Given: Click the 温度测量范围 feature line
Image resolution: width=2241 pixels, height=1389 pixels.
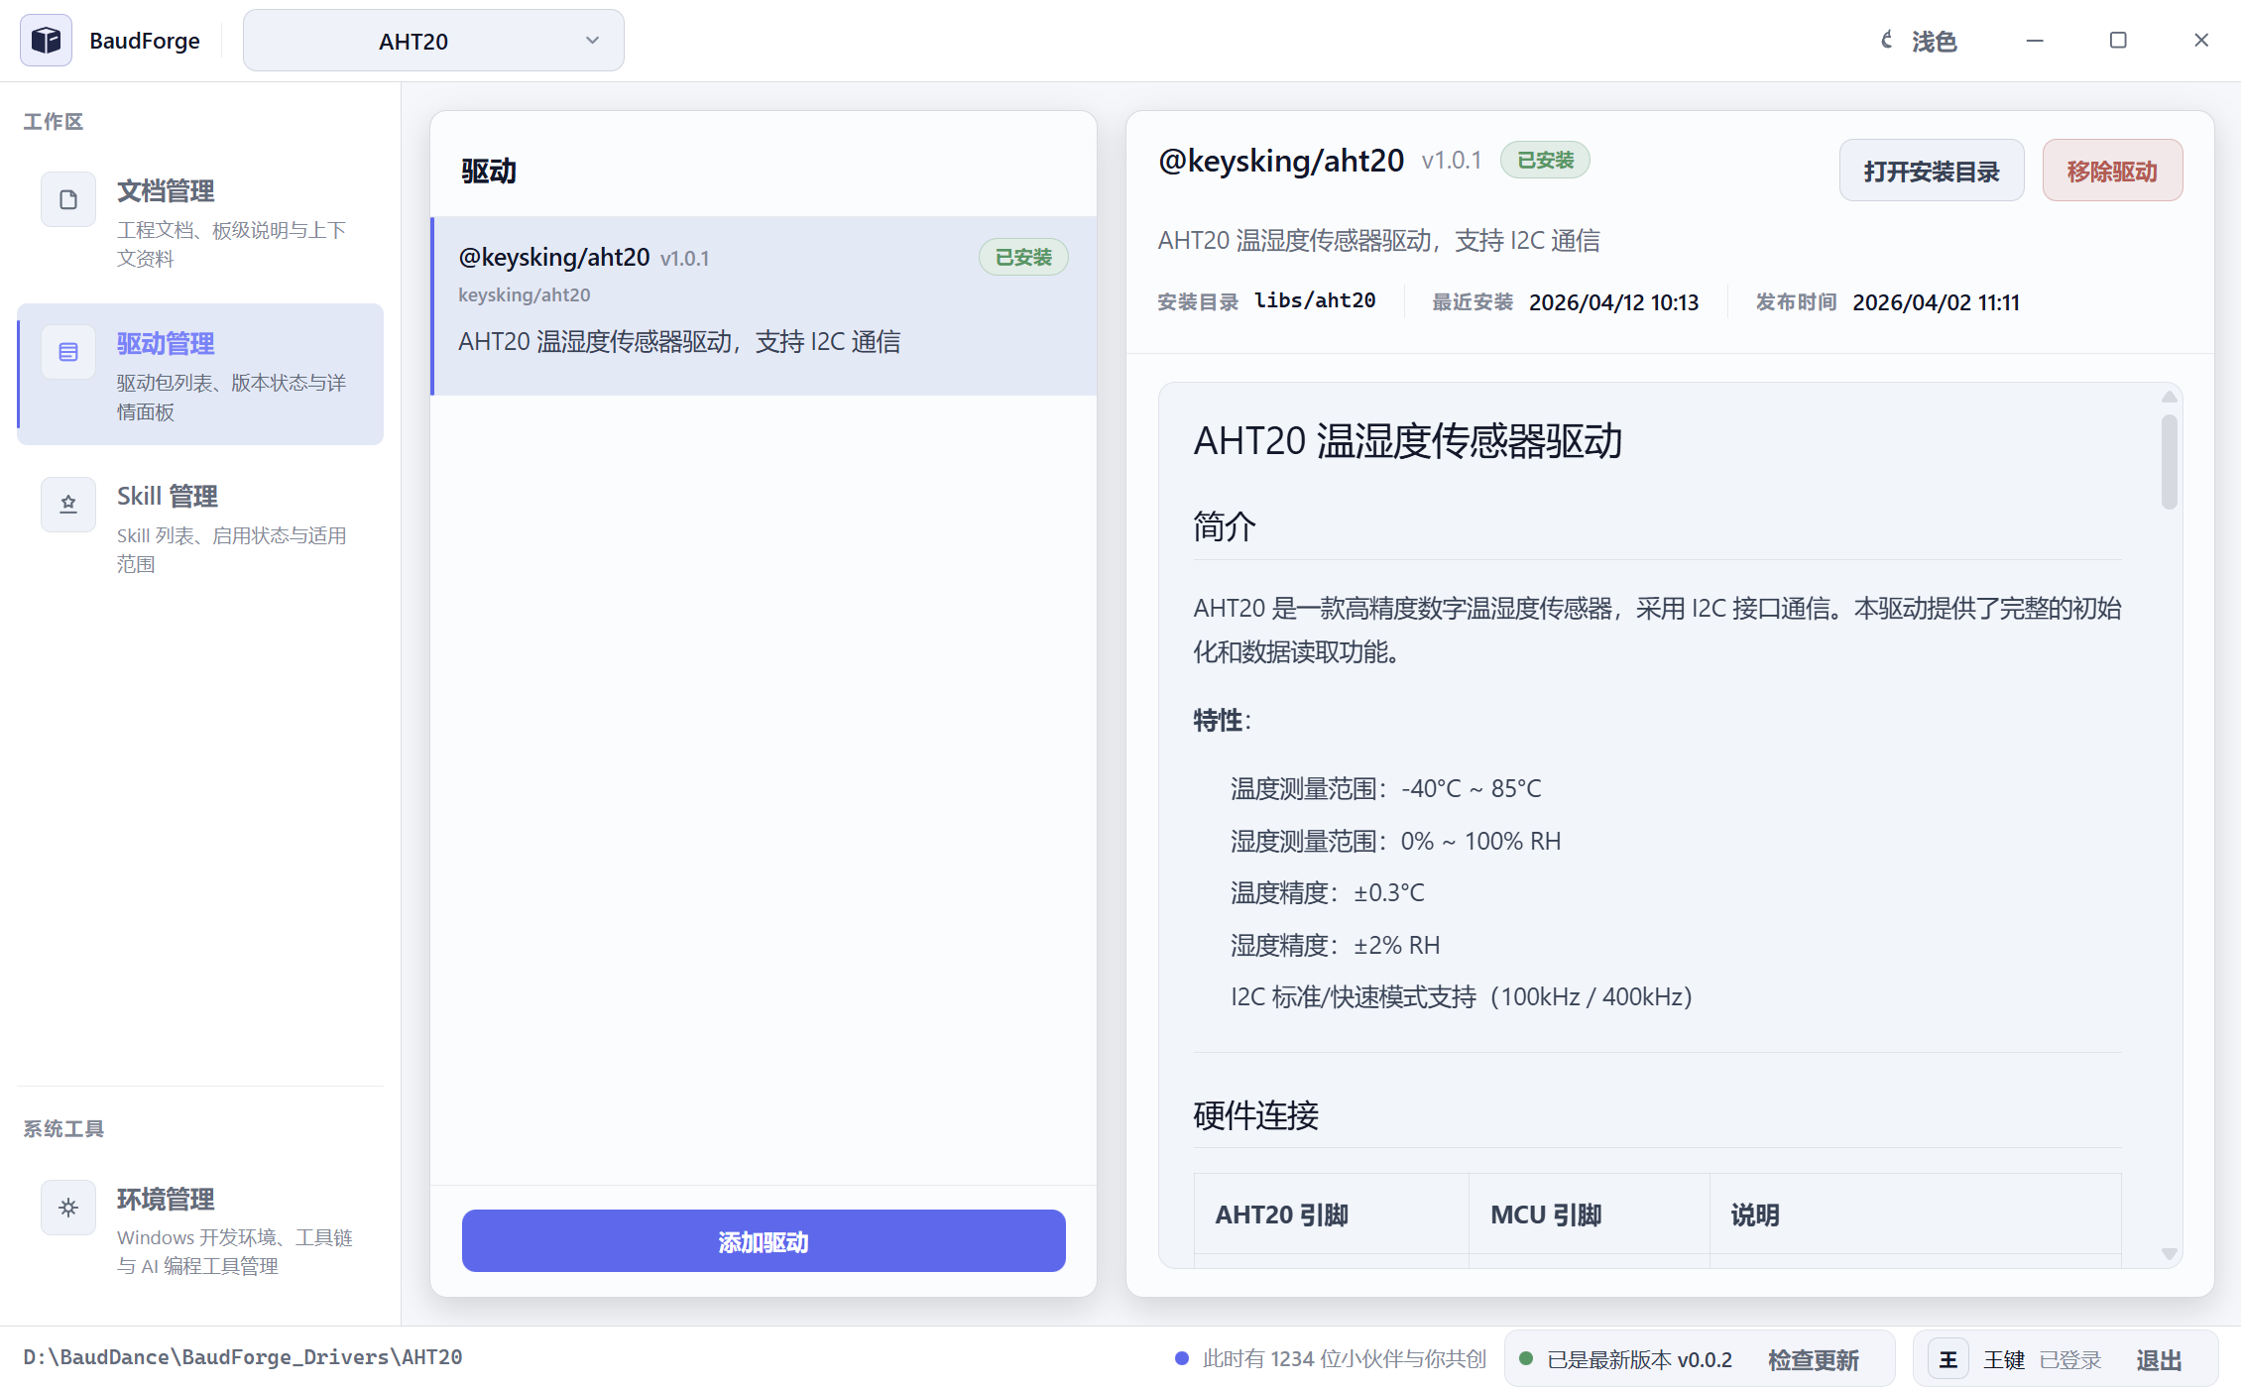Looking at the screenshot, I should point(1386,788).
